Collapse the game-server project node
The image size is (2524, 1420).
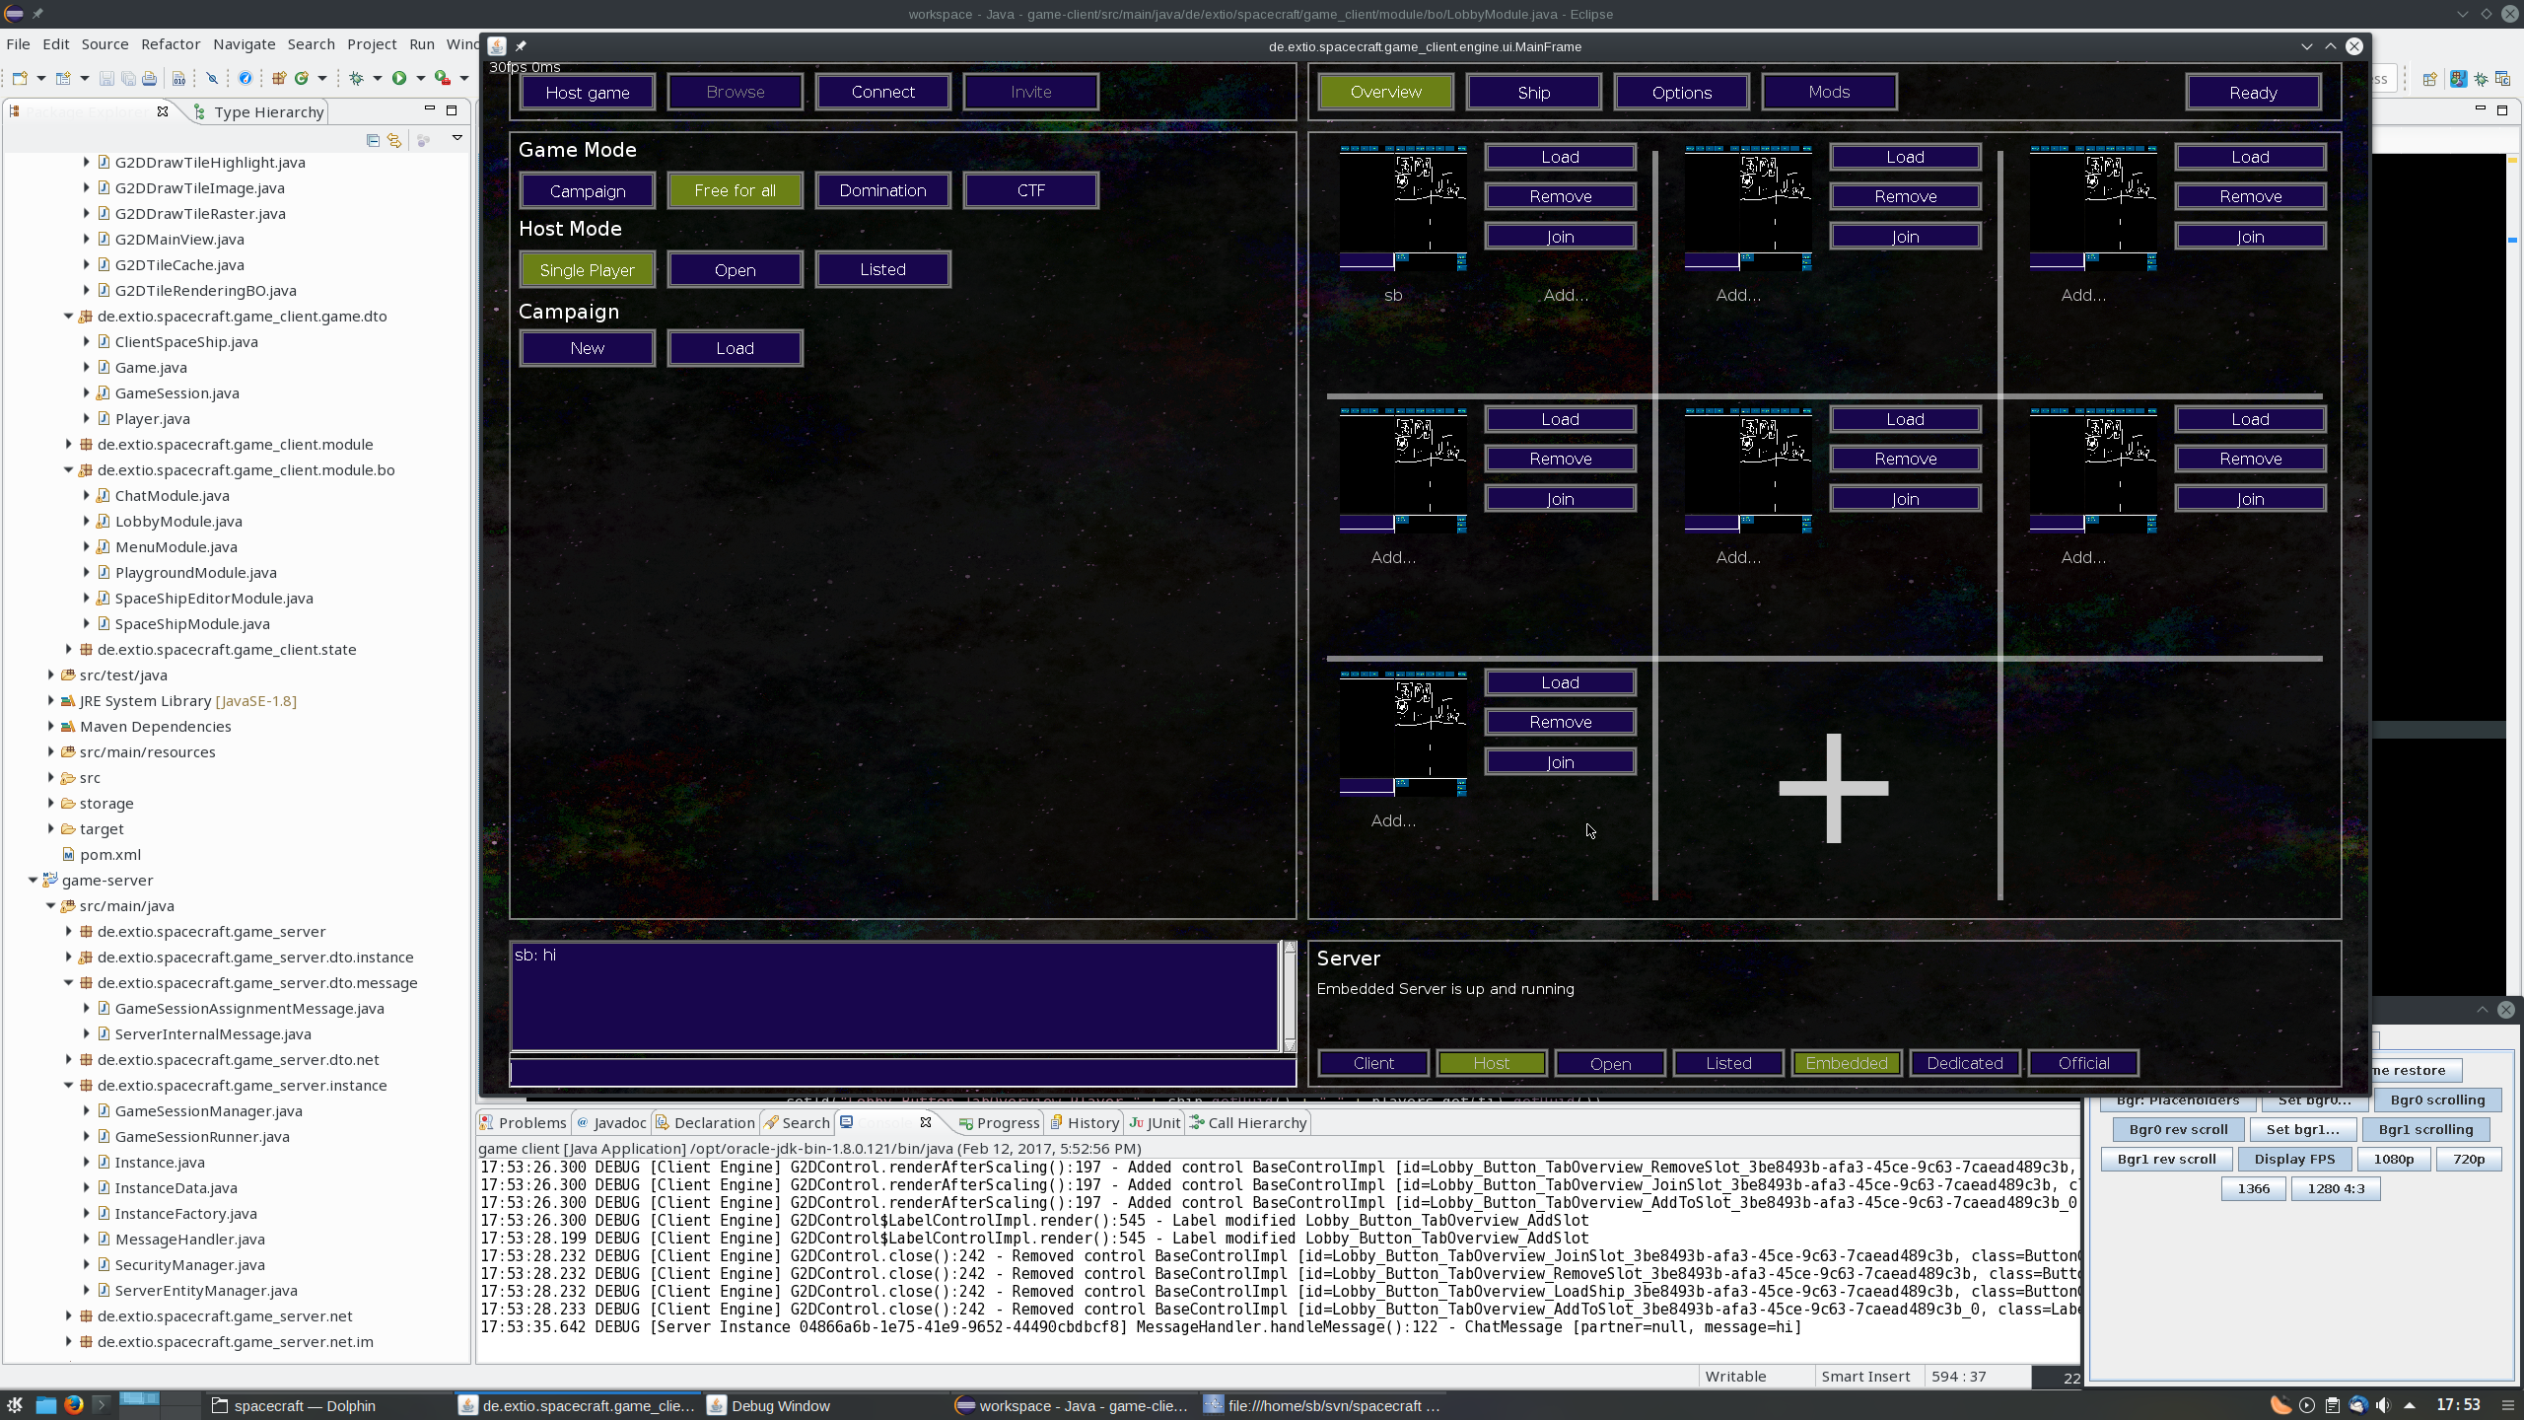coord(33,880)
